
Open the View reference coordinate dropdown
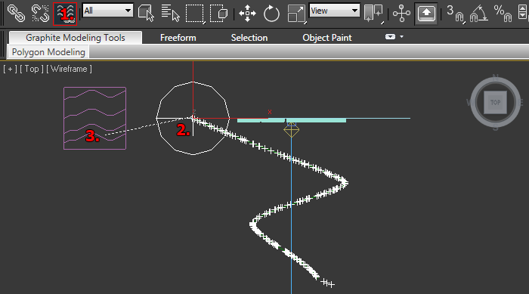tap(334, 11)
